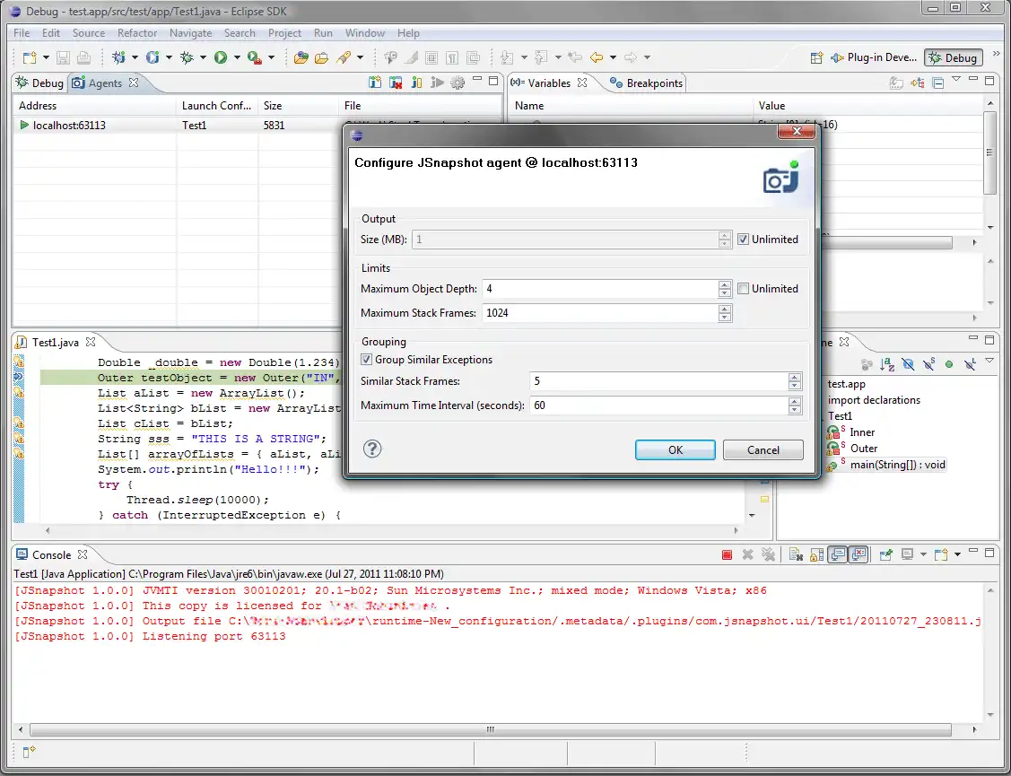Click the help question mark in dialog
Viewport: 1011px width, 776px height.
[x=372, y=449]
